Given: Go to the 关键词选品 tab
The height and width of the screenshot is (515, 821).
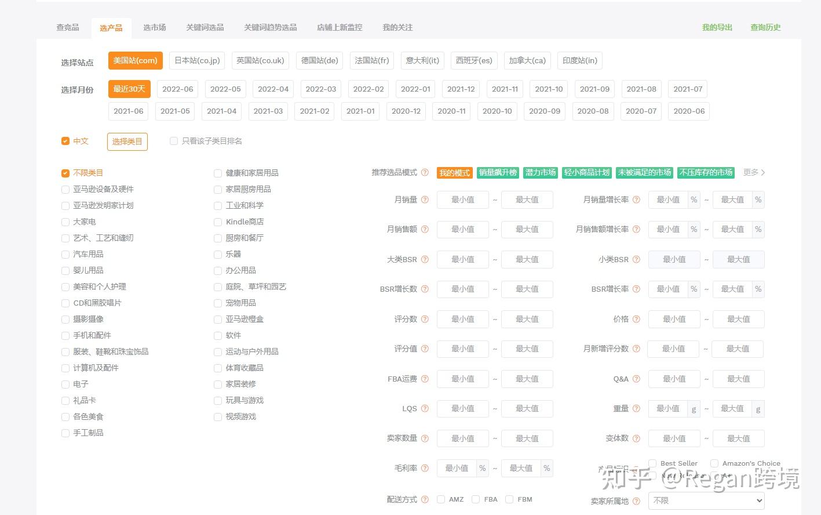Looking at the screenshot, I should pos(205,27).
